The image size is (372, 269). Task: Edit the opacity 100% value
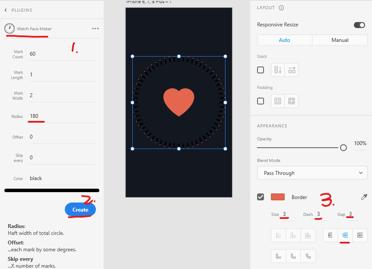(360, 143)
